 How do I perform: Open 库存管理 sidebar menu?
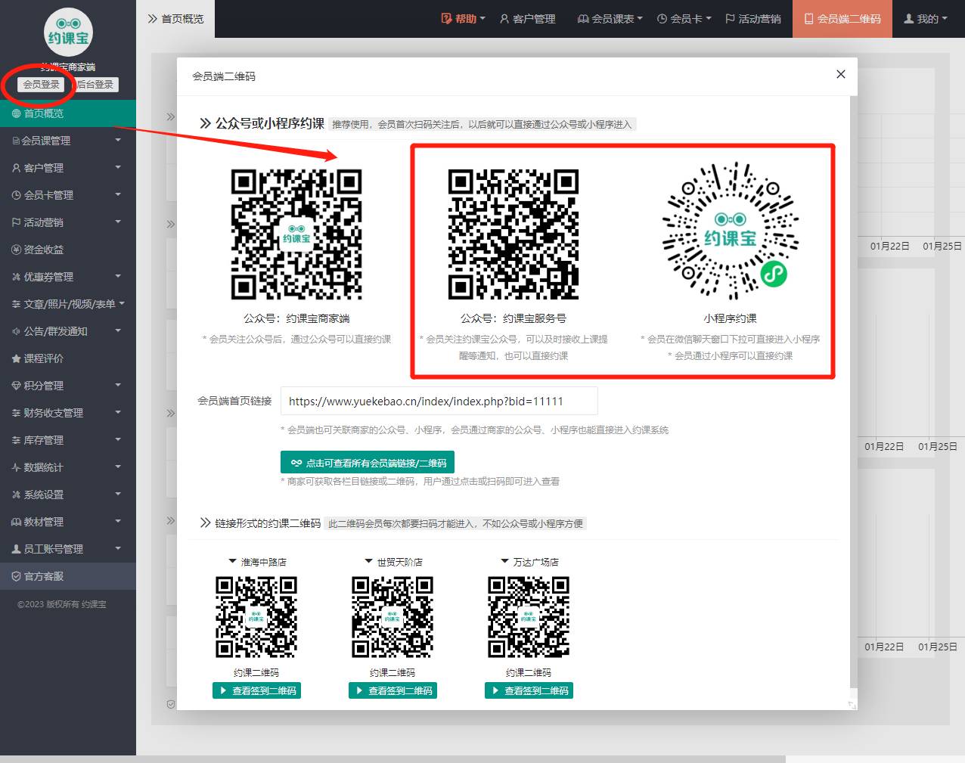[x=68, y=440]
